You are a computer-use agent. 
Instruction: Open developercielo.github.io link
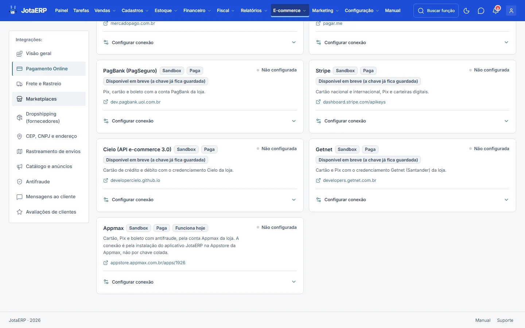tap(135, 180)
